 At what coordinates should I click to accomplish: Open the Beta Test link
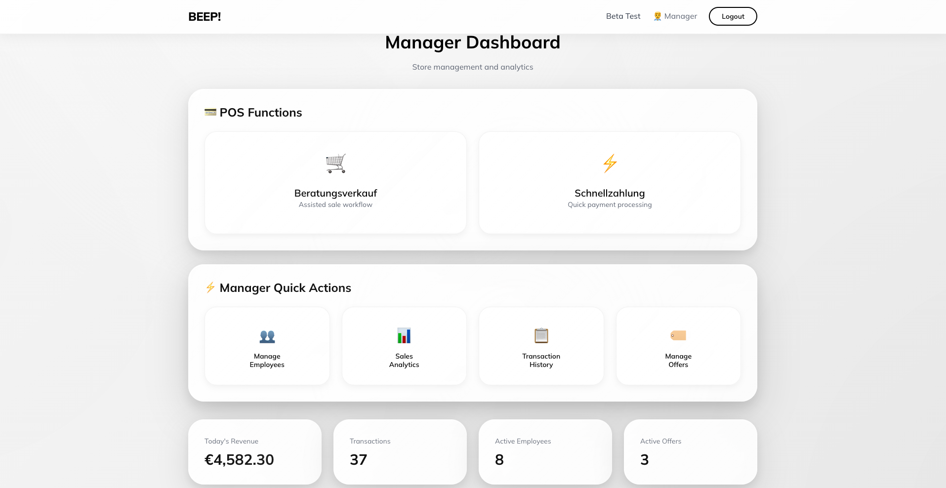click(622, 16)
